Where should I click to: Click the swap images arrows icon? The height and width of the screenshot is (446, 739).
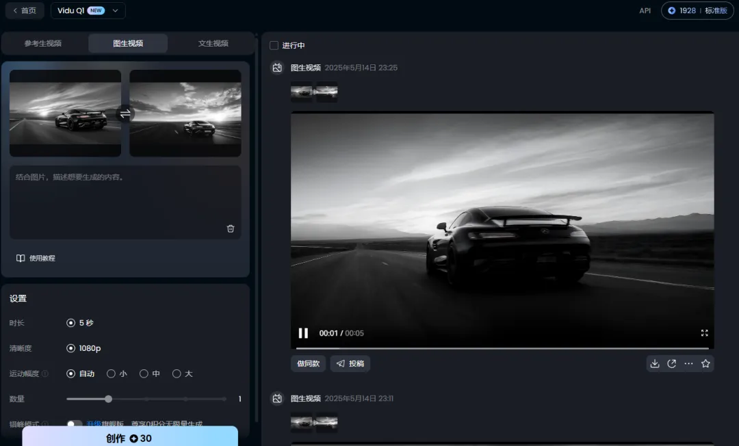click(125, 114)
